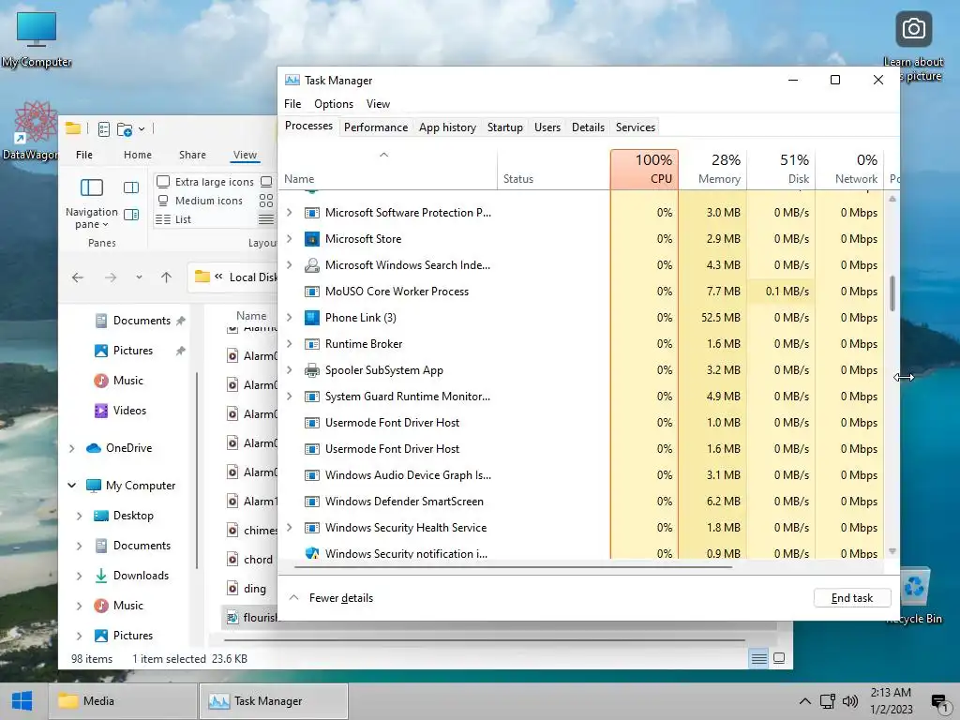Image resolution: width=960 pixels, height=720 pixels.
Task: Expand Phone Link (3) process group
Action: [x=290, y=318]
